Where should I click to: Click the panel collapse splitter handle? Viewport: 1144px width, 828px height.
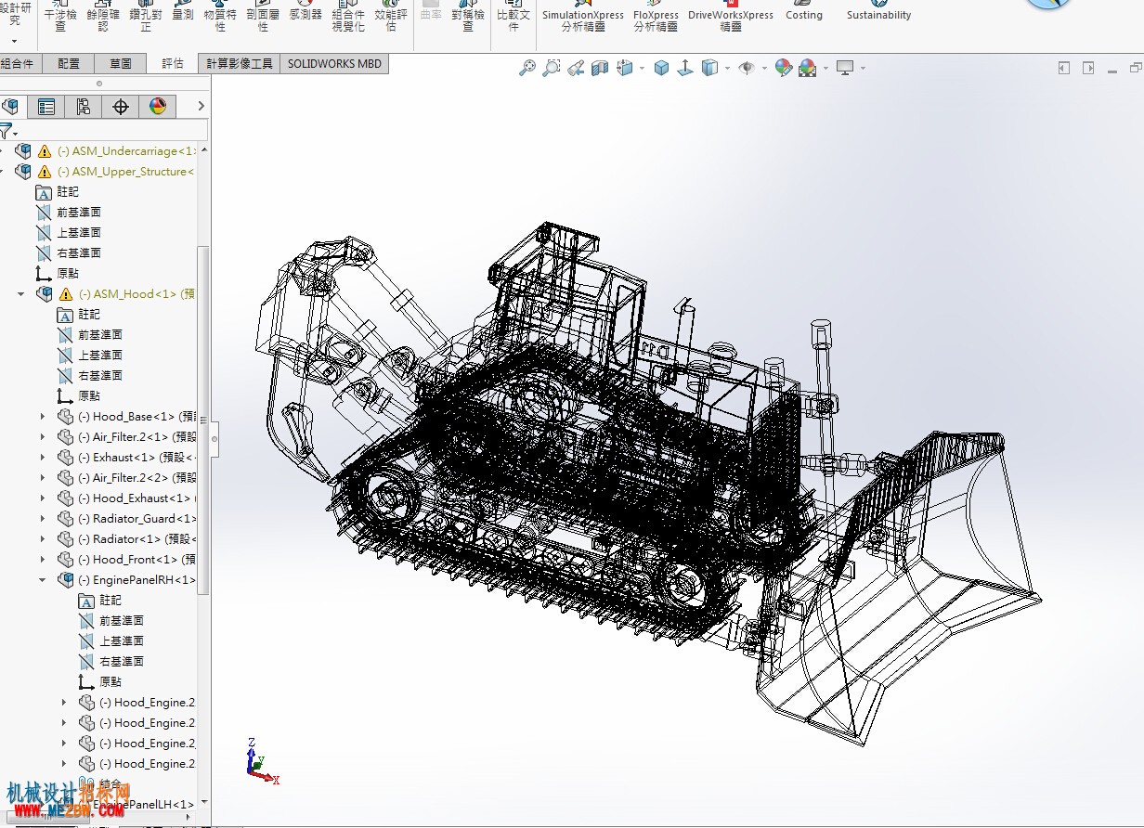point(214,438)
